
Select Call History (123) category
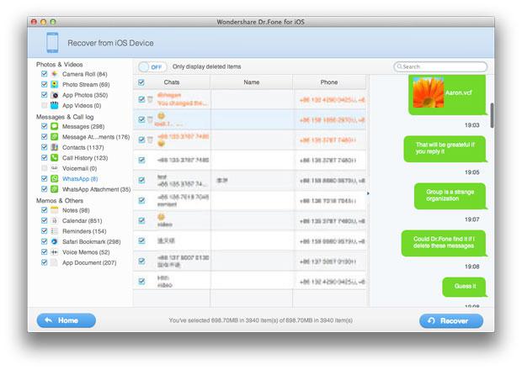[x=85, y=158]
